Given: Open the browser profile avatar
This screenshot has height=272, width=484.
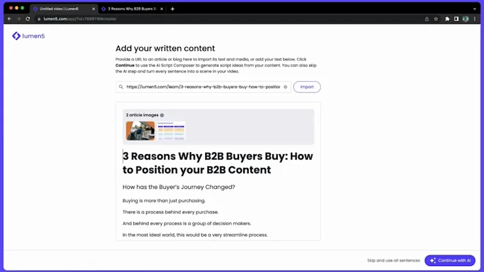Looking at the screenshot, I should click(x=465, y=19).
